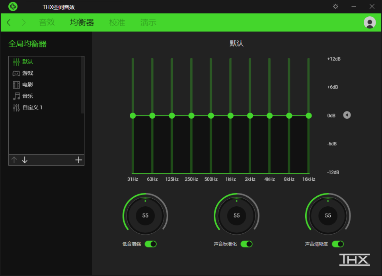382x276 pixels.
Task: Click the 4kHz band slider handle
Action: 269,116
